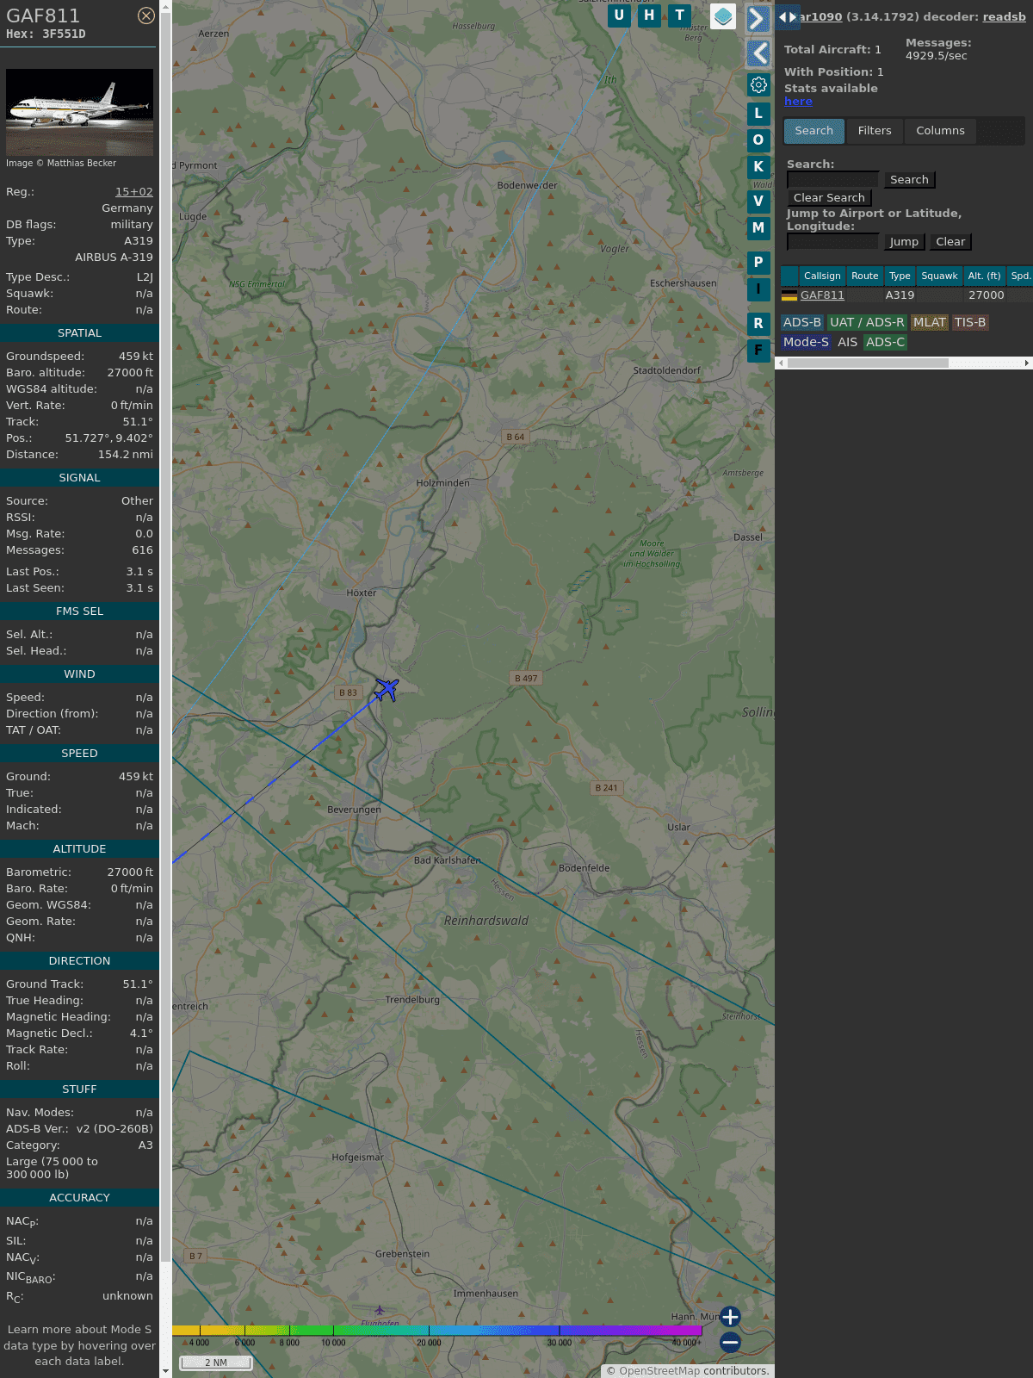Toggle the V map button

coord(758,201)
